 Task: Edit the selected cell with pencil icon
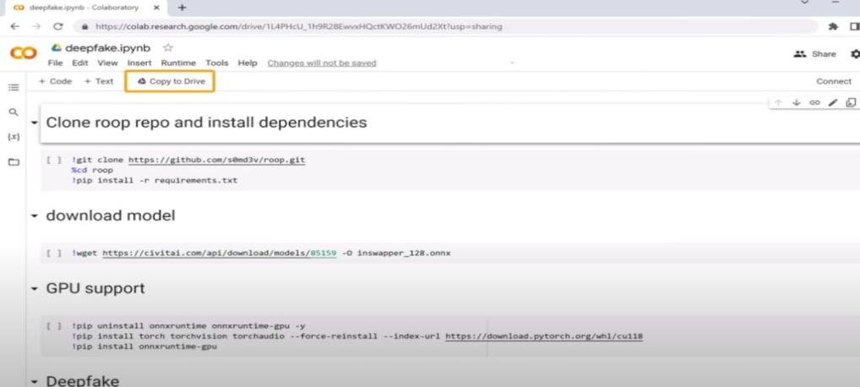[833, 102]
